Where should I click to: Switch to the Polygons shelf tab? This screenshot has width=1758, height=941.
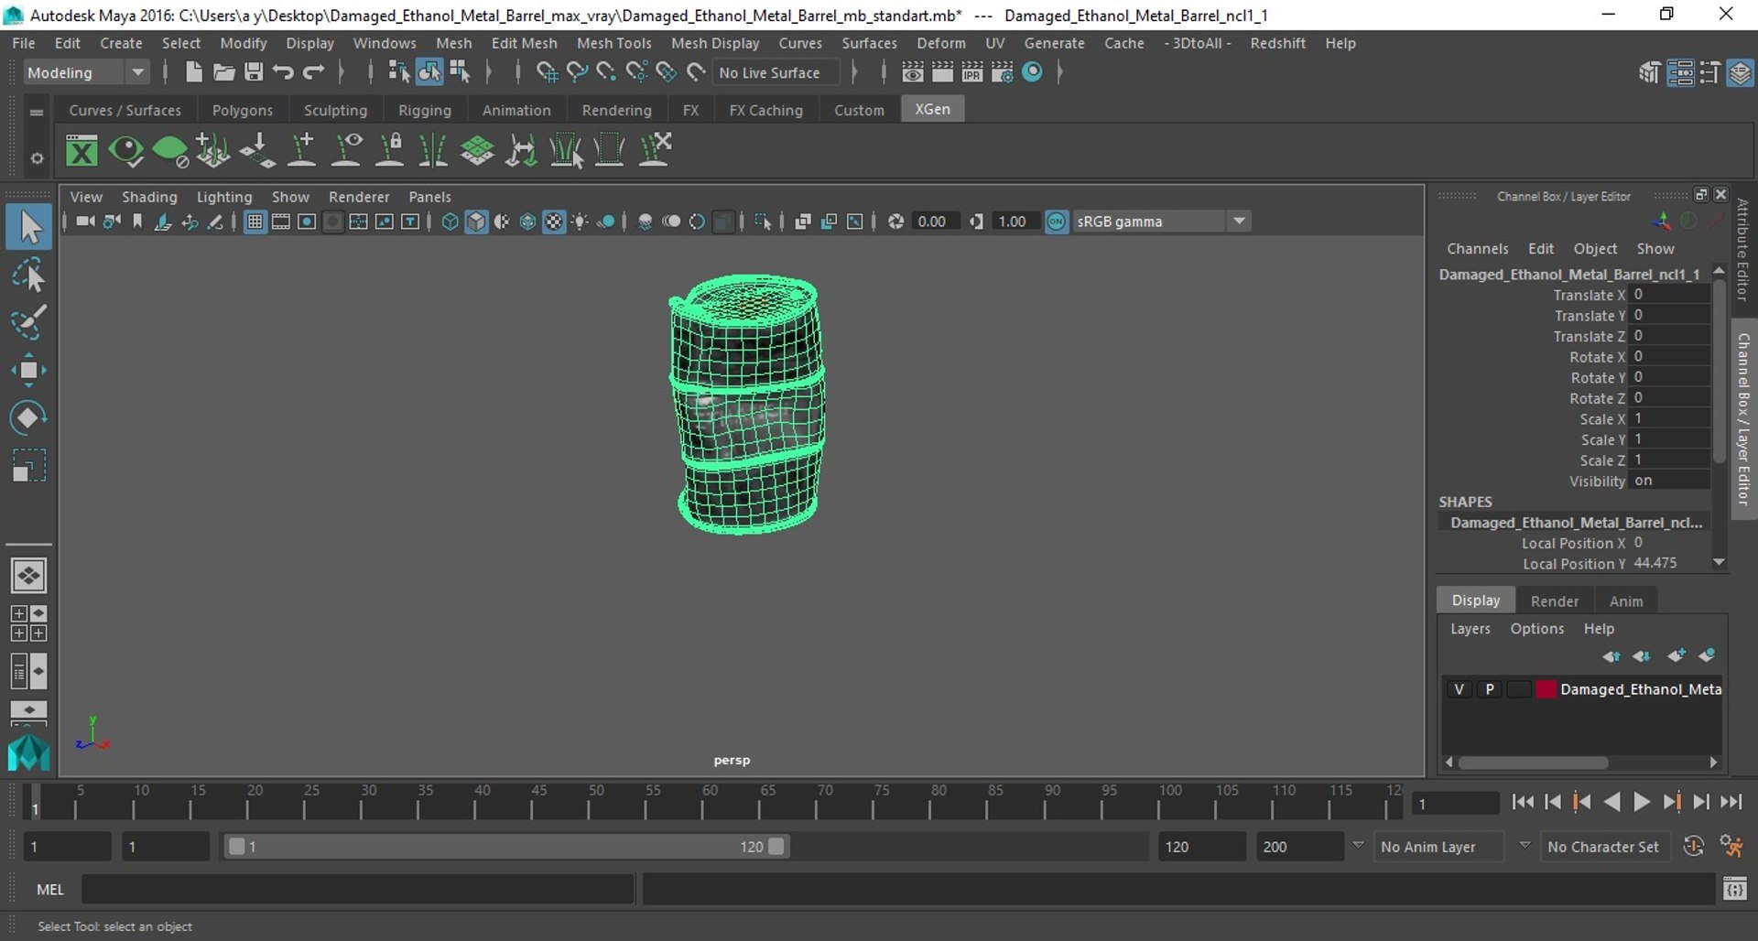pos(243,110)
